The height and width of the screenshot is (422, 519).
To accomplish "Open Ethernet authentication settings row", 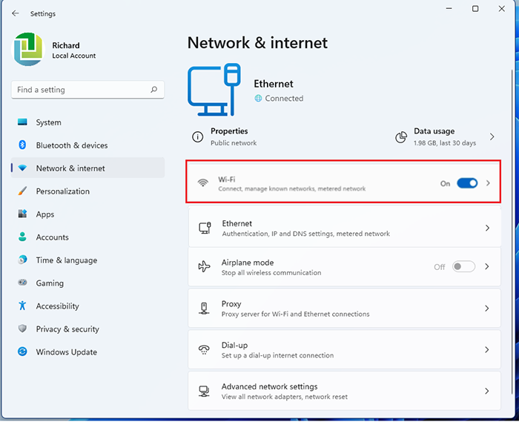I will click(344, 228).
